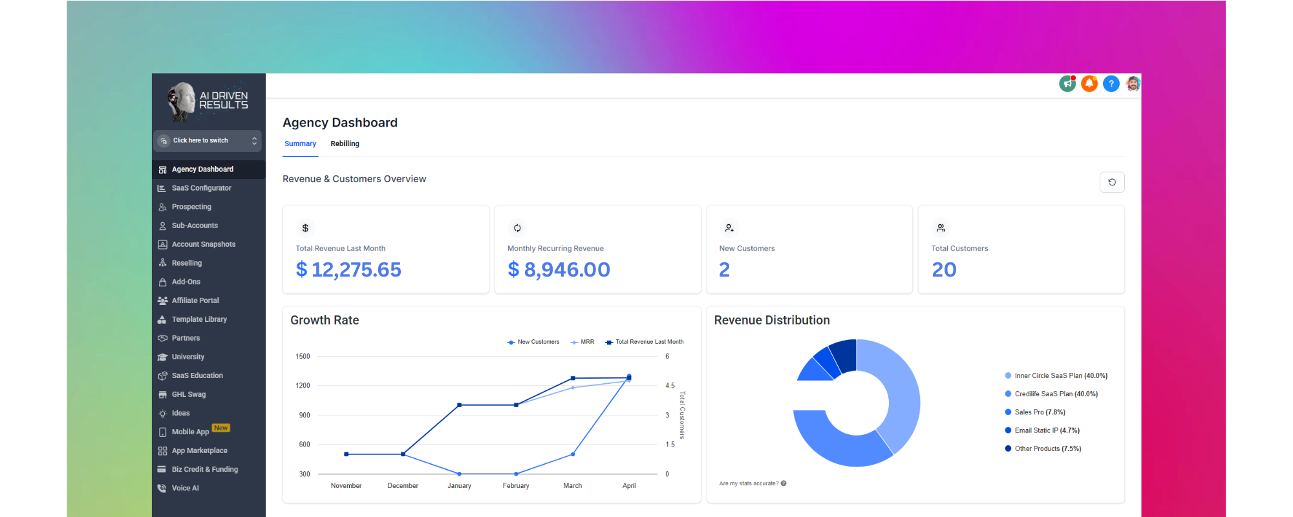The width and height of the screenshot is (1293, 517).
Task: Click the Voice AI phone icon
Action: (x=163, y=488)
